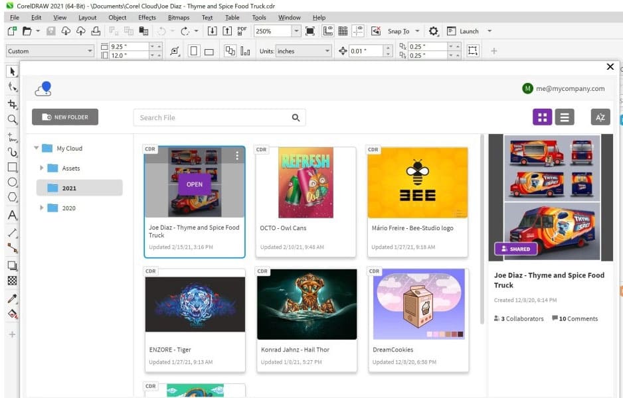
Task: Click the Export icon
Action: [x=227, y=31]
